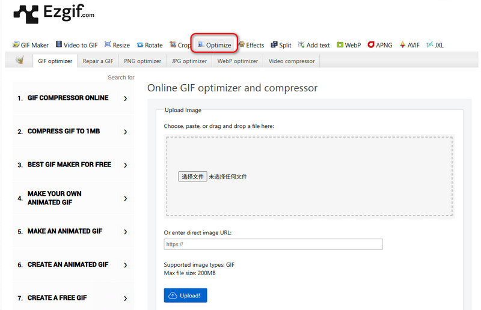Open the CREATE A FREE GIF link
Viewport: 481px width, 310px height.
click(57, 298)
